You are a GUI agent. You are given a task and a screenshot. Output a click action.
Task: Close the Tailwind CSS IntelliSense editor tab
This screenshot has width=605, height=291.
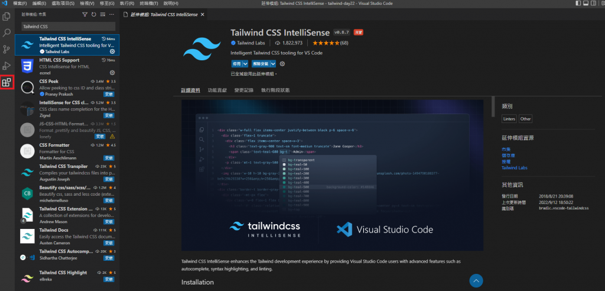pos(203,14)
